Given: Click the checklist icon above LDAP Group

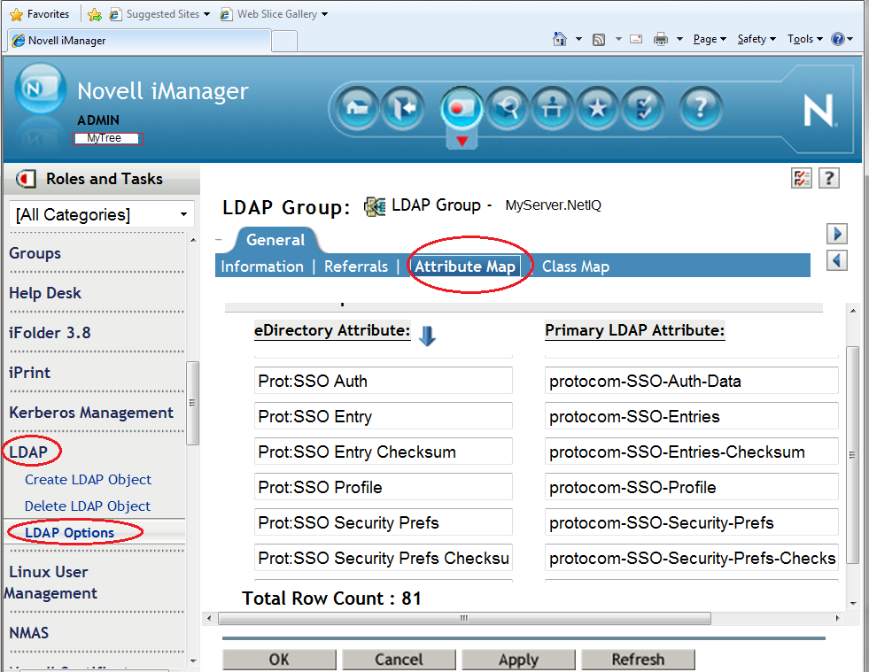Looking at the screenshot, I should pyautogui.click(x=802, y=178).
